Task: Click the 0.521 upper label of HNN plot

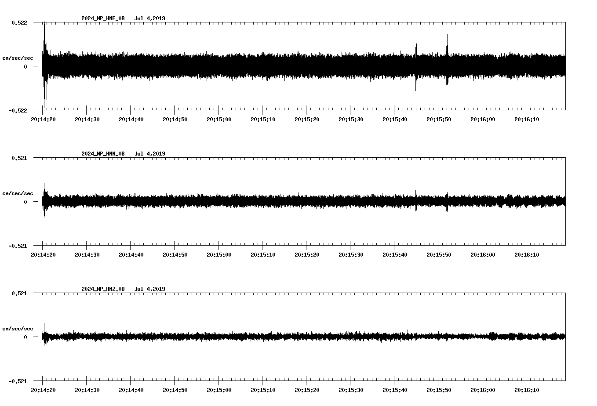Action: click(x=19, y=158)
